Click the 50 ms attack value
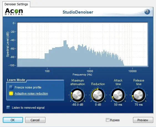The width and height of the screenshot is (156, 127). [x=118, y=105]
